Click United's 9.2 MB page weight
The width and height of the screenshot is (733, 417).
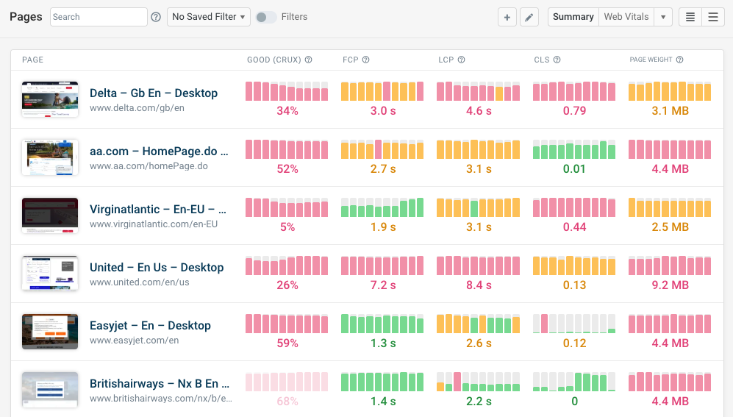point(670,285)
